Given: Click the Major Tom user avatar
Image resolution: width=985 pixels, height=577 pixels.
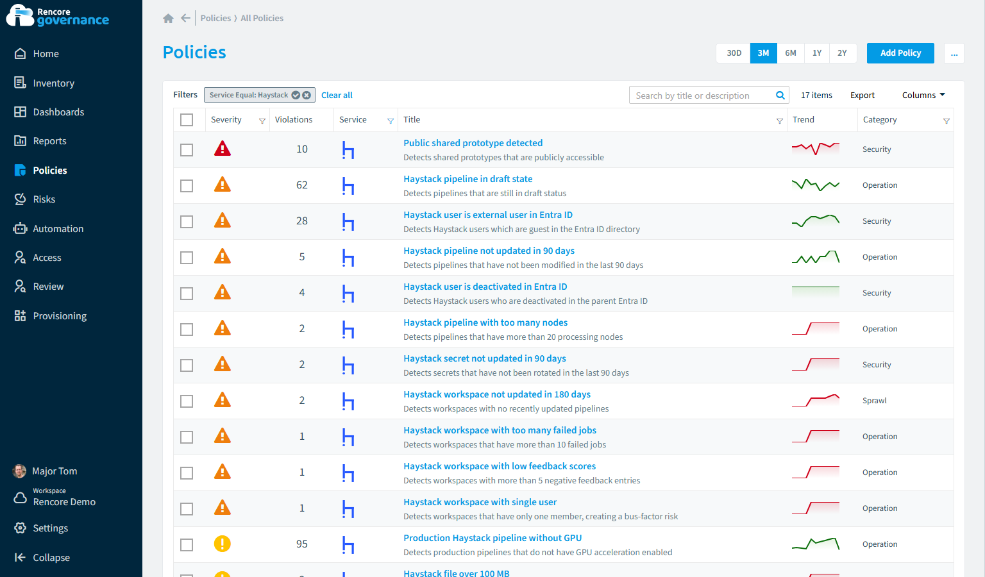Looking at the screenshot, I should [x=20, y=471].
